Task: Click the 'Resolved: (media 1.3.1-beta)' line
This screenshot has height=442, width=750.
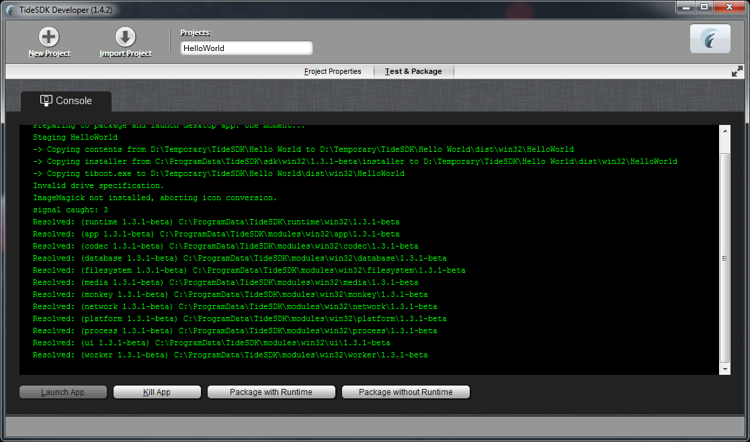Action: pyautogui.click(x=225, y=283)
